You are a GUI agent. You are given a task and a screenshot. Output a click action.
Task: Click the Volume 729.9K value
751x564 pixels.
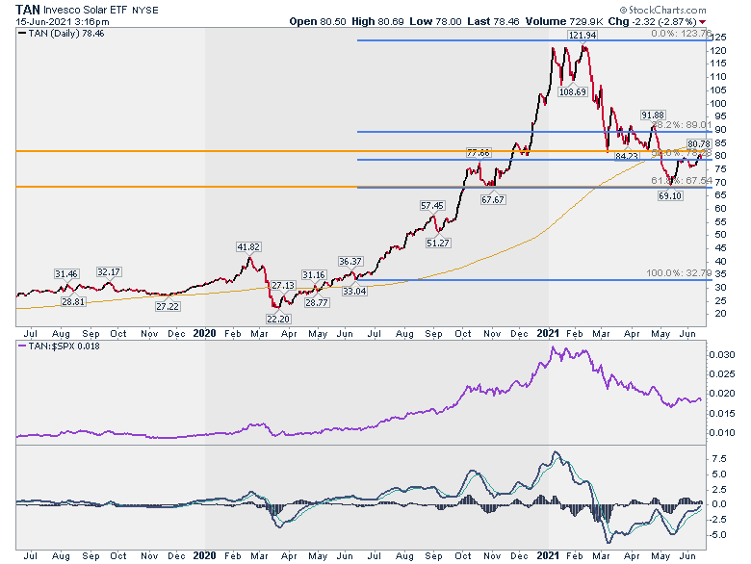coord(564,21)
